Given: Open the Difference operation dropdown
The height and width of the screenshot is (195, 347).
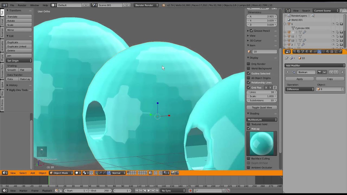Looking at the screenshot, I should 300,89.
